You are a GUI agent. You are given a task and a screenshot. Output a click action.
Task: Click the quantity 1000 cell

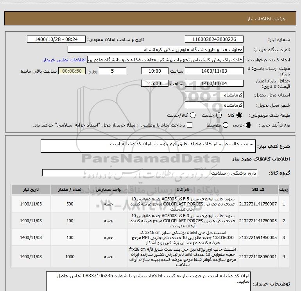70,257
